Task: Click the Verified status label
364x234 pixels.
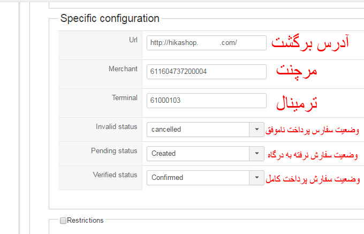Action: [x=115, y=175]
